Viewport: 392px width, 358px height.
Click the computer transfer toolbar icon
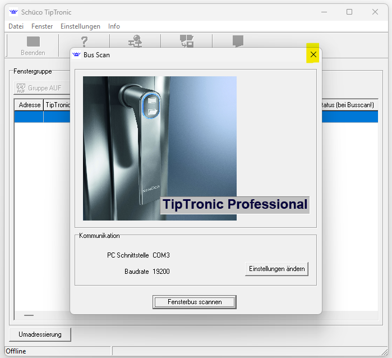[186, 41]
